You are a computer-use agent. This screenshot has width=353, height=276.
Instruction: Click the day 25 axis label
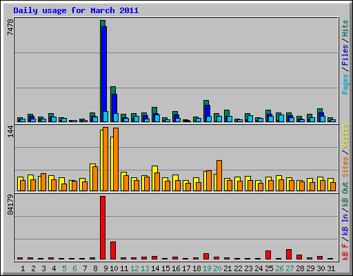(x=269, y=268)
